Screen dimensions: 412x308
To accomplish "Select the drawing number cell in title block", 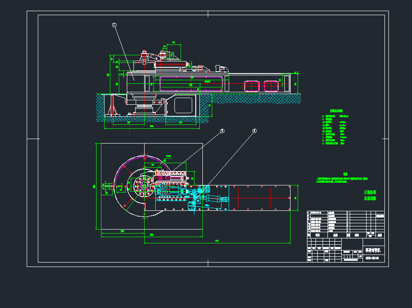I will (372, 258).
